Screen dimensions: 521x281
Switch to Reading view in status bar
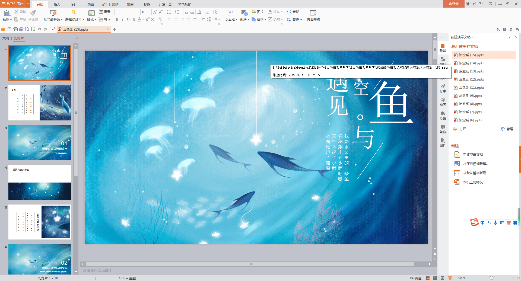pyautogui.click(x=443, y=278)
